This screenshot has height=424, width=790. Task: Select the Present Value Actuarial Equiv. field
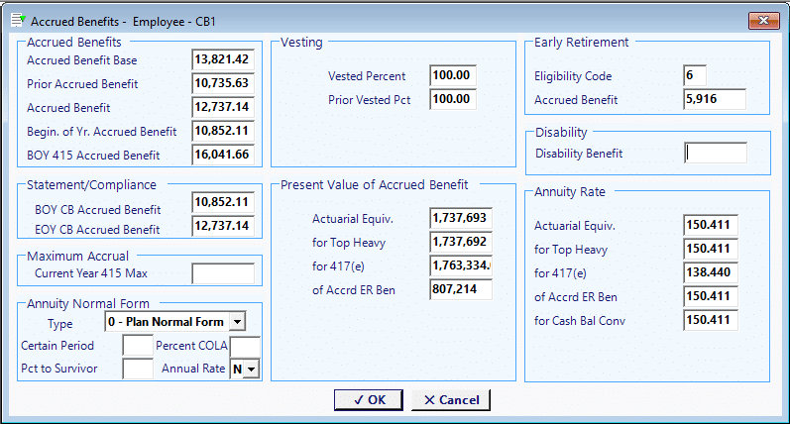point(461,218)
